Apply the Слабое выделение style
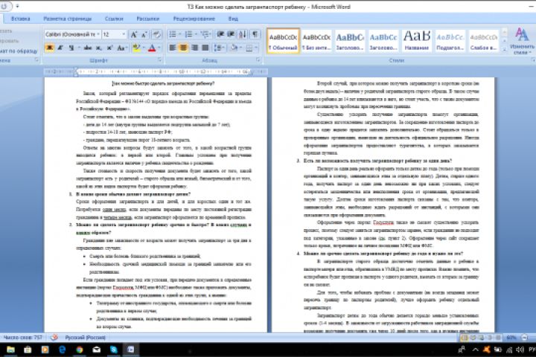 click(483, 41)
